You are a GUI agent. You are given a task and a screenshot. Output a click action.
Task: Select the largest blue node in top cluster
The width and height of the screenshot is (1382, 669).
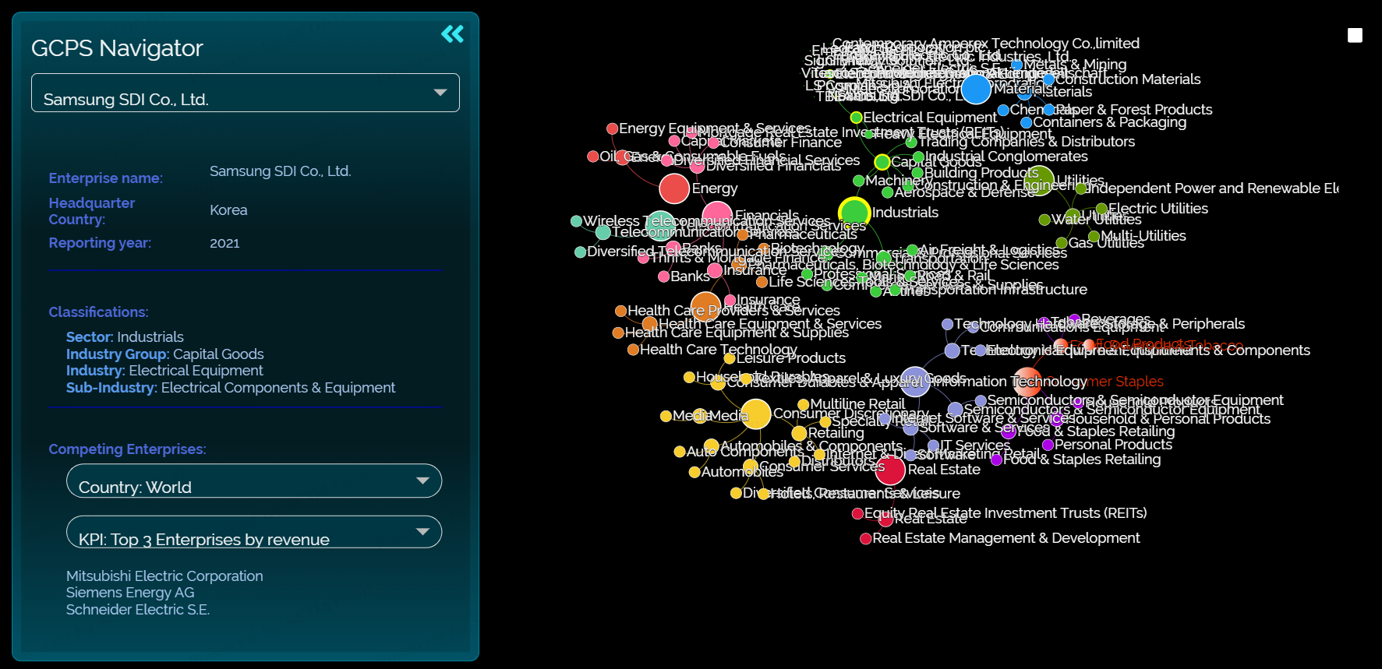976,89
